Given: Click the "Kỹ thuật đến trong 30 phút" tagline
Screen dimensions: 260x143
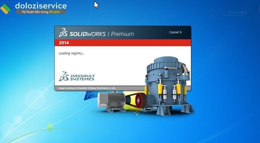Looking at the screenshot, I should point(41,12).
